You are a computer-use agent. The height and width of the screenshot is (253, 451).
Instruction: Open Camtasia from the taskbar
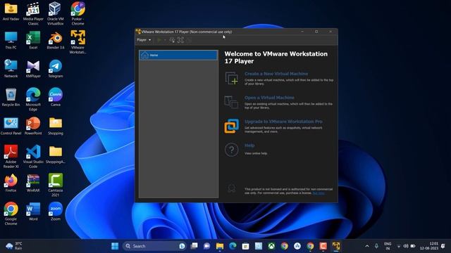[x=323, y=246]
